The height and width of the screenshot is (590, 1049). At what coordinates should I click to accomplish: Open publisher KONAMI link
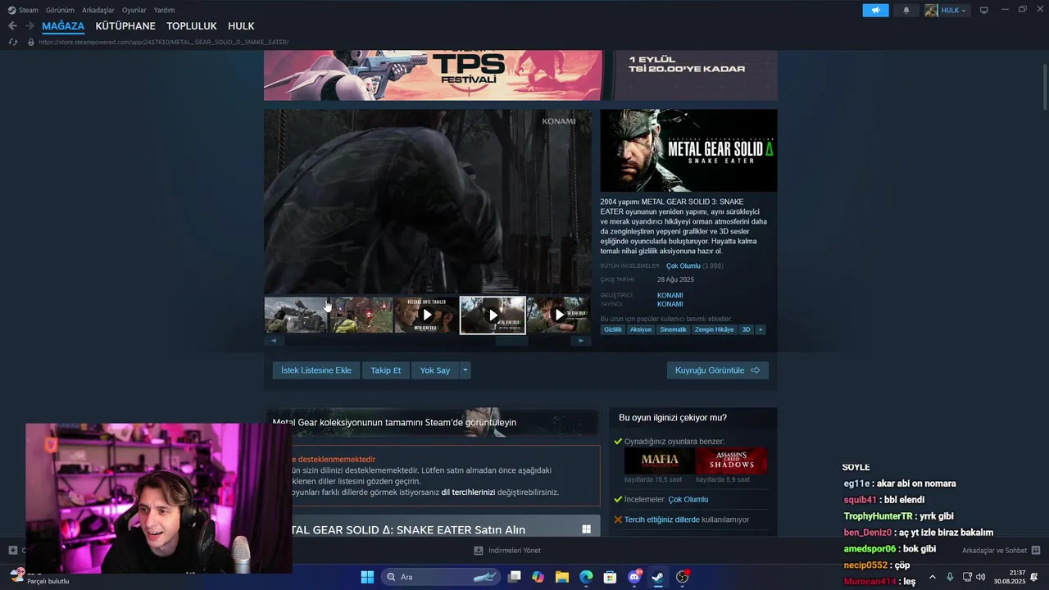670,304
